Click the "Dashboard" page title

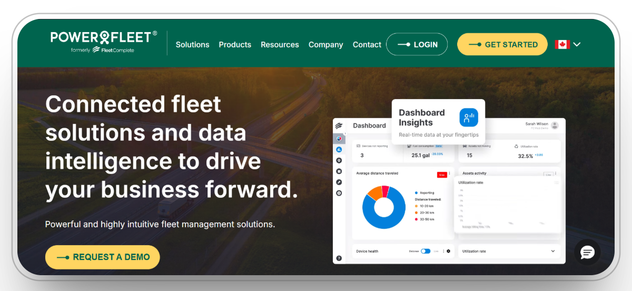(369, 125)
